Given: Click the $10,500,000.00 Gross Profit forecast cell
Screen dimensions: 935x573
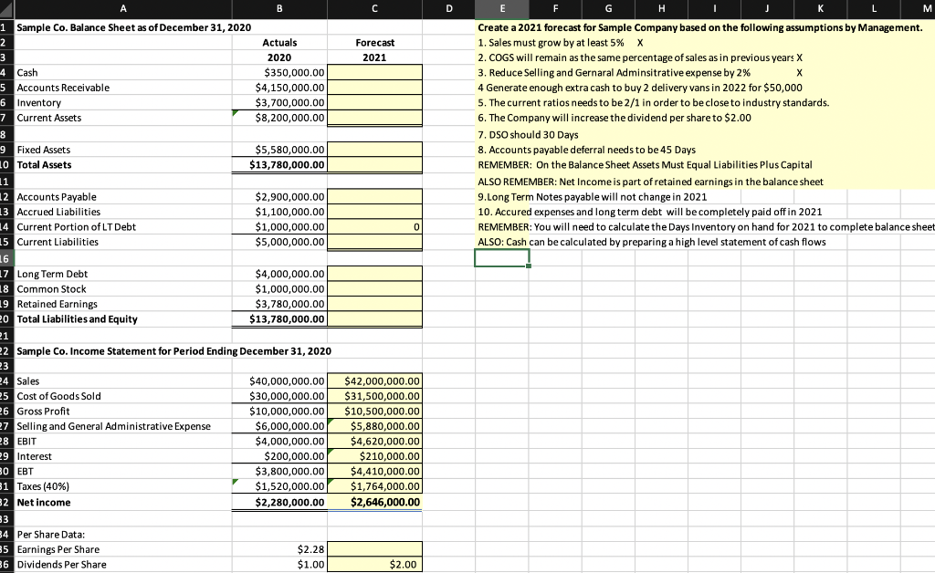Looking at the screenshot, I should click(x=374, y=411).
